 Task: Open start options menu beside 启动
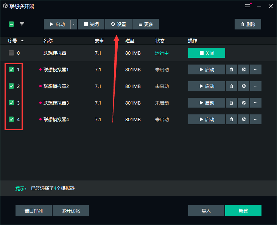point(74,24)
